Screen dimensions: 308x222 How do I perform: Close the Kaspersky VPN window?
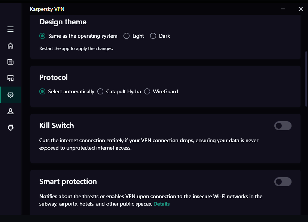point(301,9)
